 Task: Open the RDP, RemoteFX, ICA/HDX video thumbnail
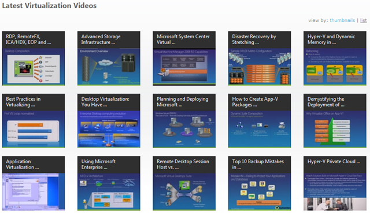click(x=34, y=58)
